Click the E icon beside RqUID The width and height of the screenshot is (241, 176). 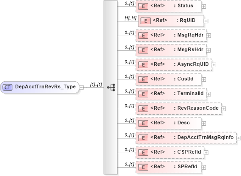tap(146, 21)
